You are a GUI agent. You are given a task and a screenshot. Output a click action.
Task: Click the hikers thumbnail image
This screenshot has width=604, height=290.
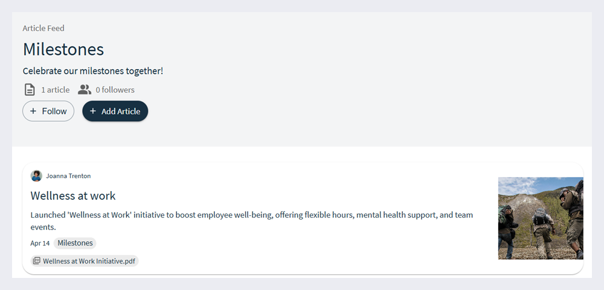(540, 218)
